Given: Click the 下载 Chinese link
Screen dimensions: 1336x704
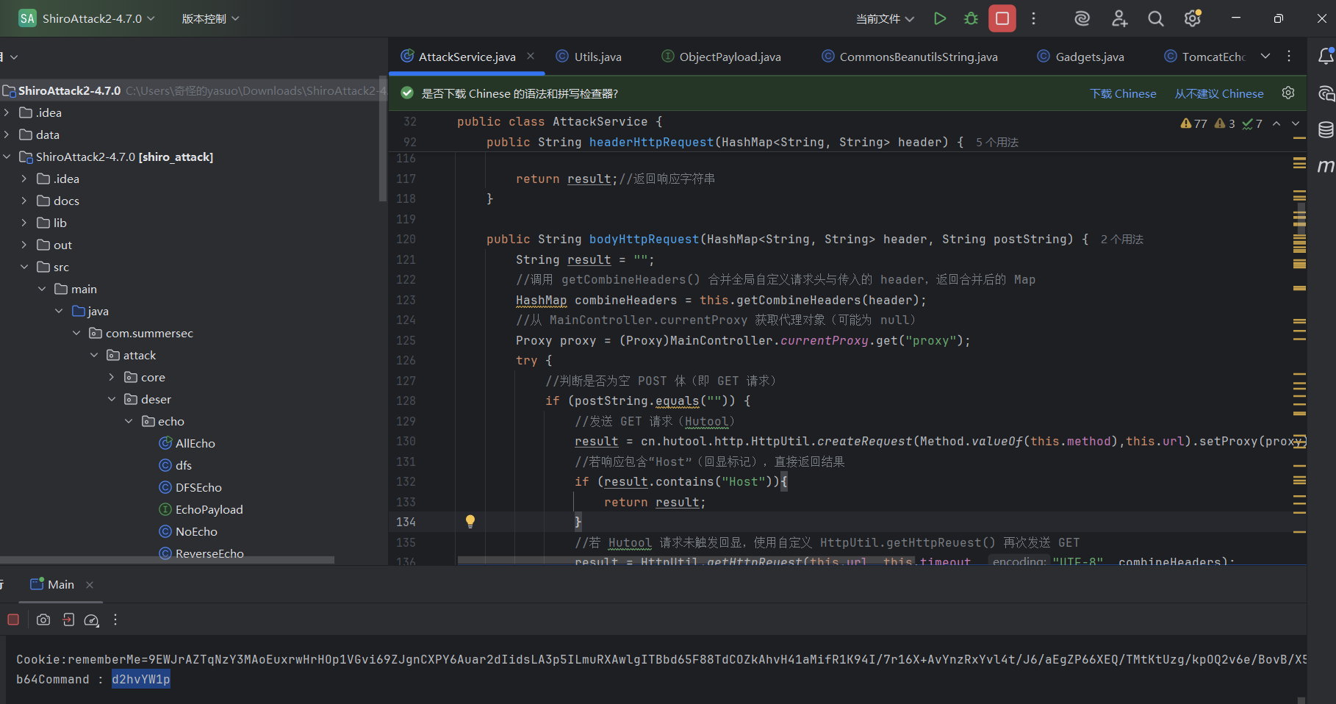Looking at the screenshot, I should (x=1122, y=93).
